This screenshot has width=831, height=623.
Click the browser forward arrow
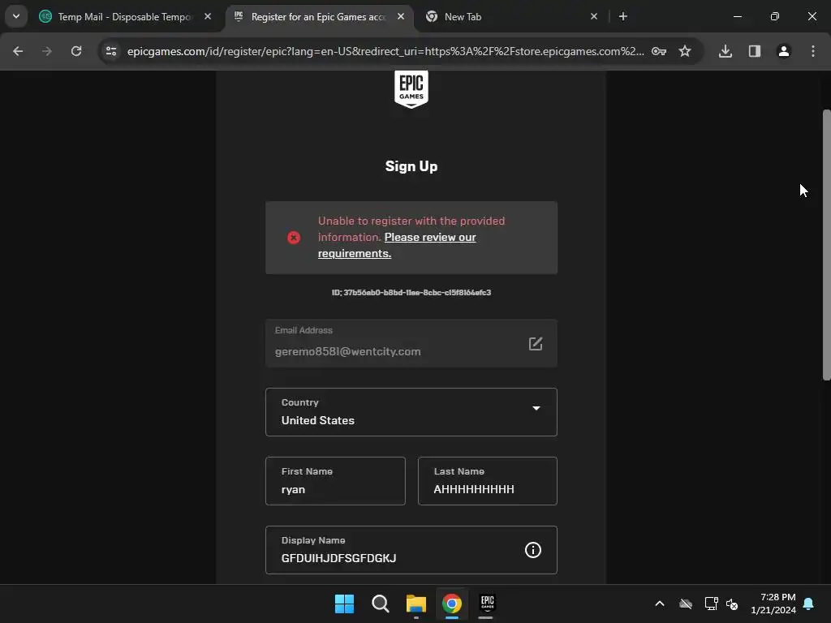tap(47, 51)
